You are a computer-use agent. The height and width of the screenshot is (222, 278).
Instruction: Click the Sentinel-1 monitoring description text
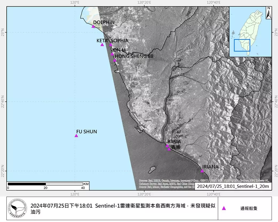point(123,209)
